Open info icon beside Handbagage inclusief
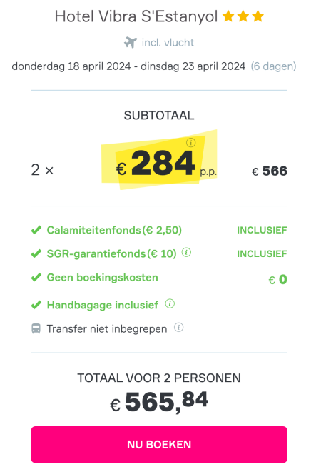 (x=170, y=303)
